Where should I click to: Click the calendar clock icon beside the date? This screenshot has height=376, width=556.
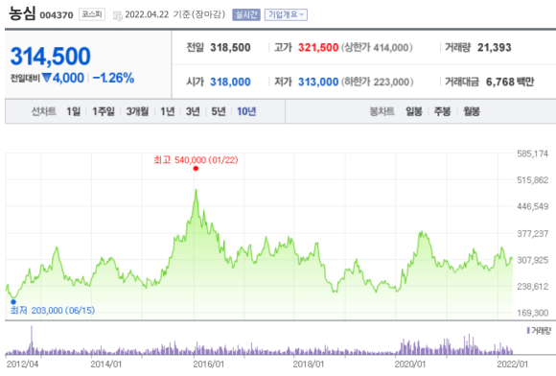pyautogui.click(x=117, y=15)
